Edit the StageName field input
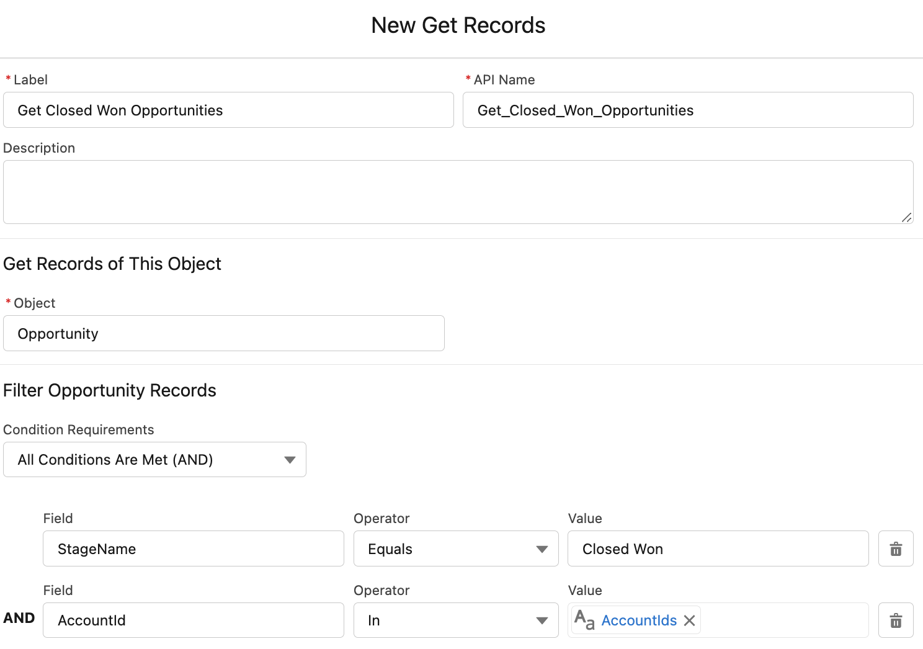 coord(193,548)
